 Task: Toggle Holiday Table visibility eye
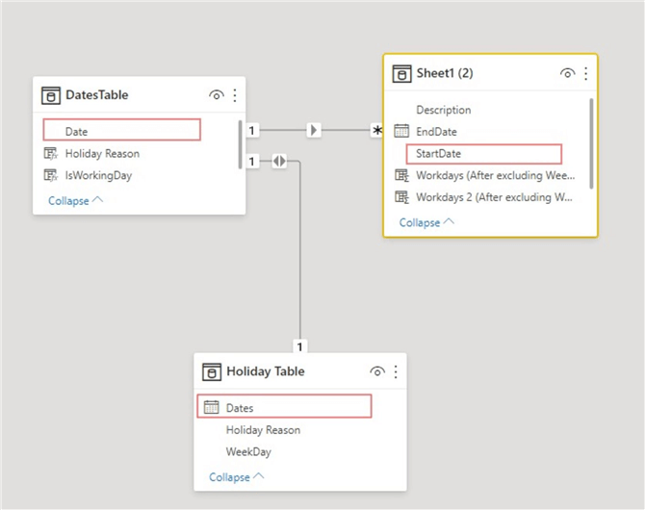[378, 371]
